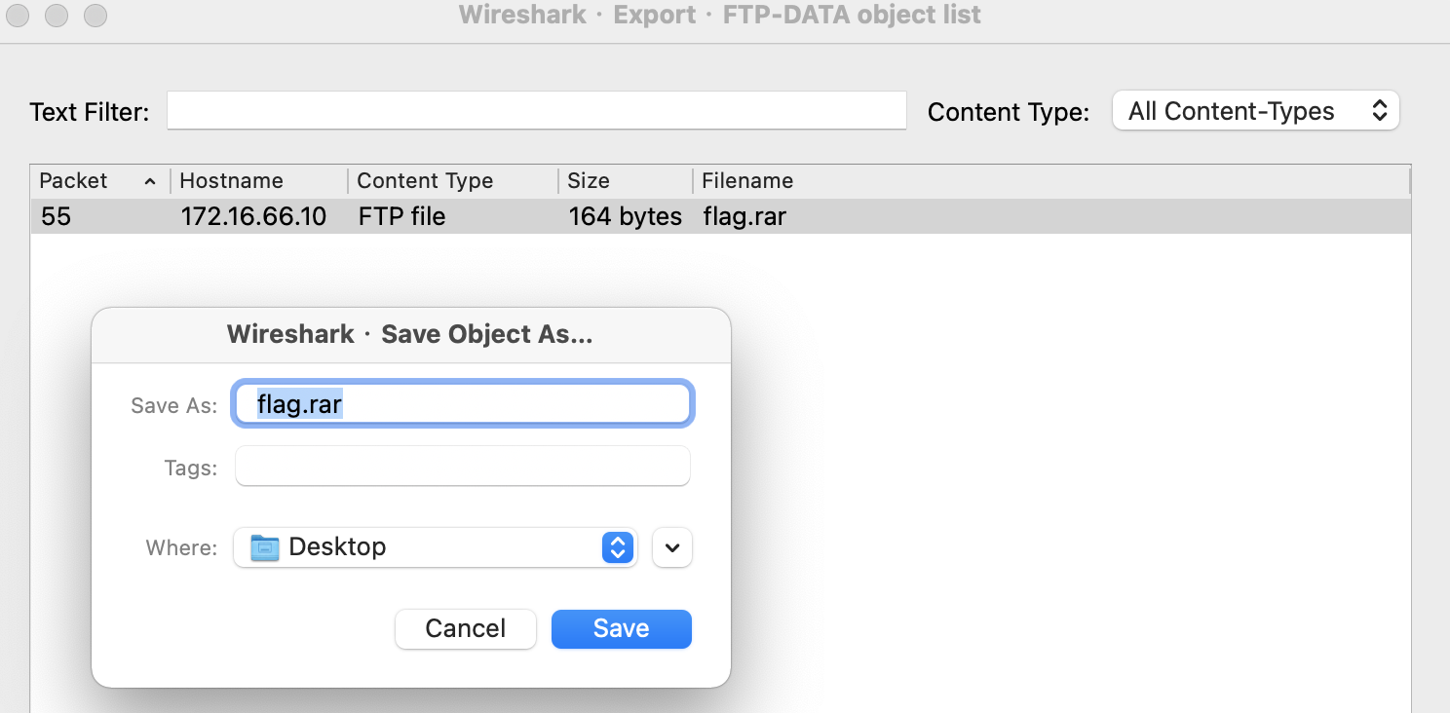The width and height of the screenshot is (1450, 713).
Task: Open the Where location popup showing Desktop
Action: [x=435, y=547]
